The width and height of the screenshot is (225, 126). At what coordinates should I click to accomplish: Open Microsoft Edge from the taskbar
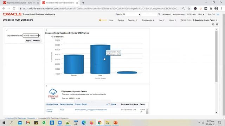(x=84, y=122)
